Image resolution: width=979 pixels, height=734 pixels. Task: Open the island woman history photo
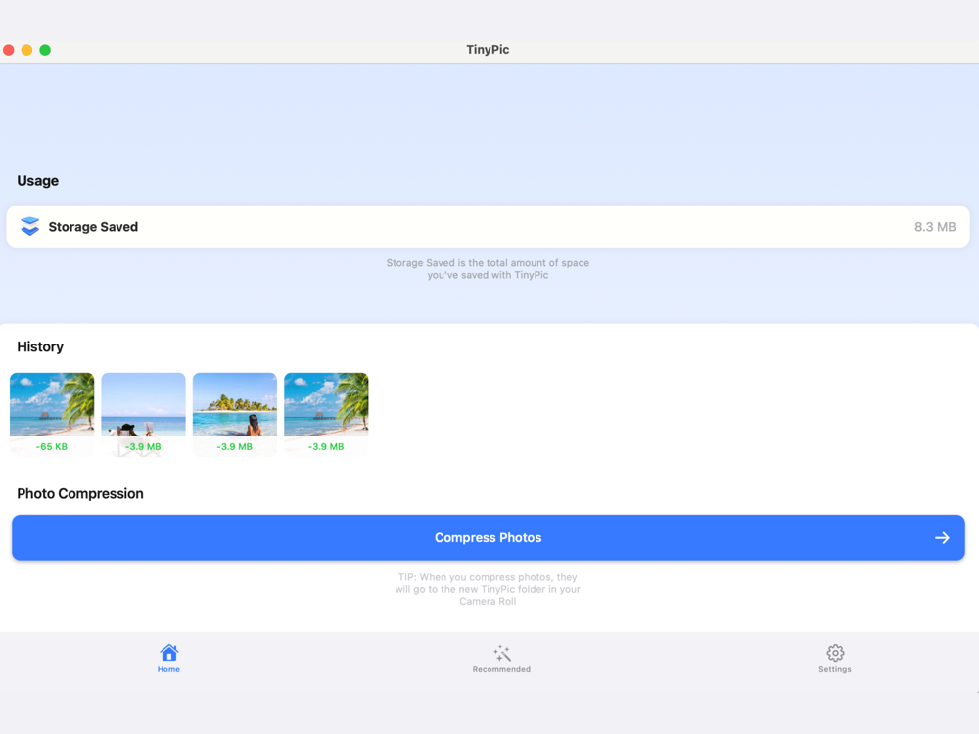pyautogui.click(x=235, y=414)
